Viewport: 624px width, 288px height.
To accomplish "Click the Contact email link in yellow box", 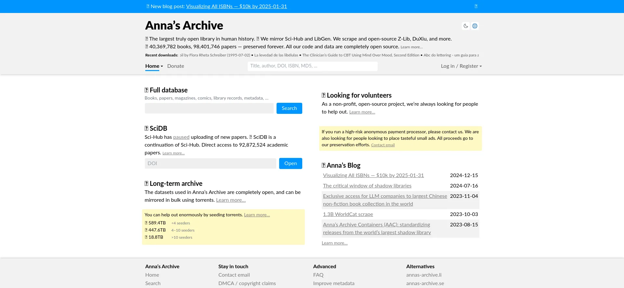I will pyautogui.click(x=383, y=145).
